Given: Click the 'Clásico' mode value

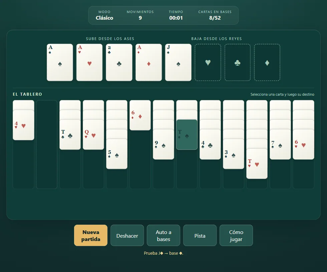Looking at the screenshot, I should tap(104, 18).
